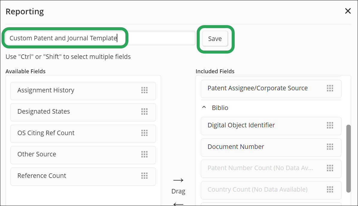Click the Country Count grid handle icon
Viewport: 358px width, 206px height.
point(330,189)
